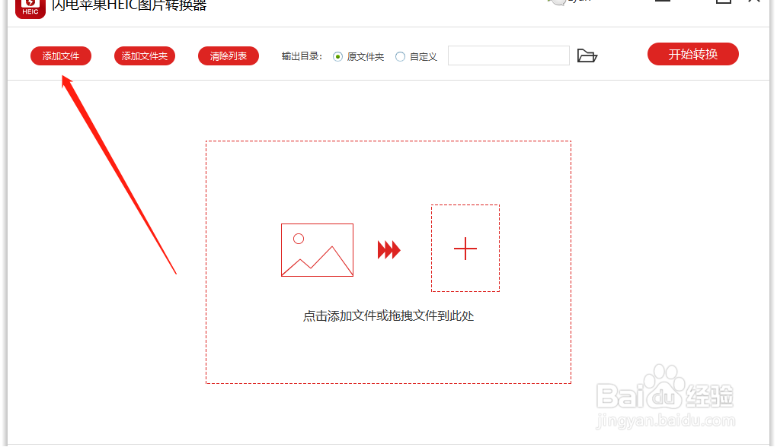The width and height of the screenshot is (777, 447).
Task: Open the browse folder icon
Action: 587,56
